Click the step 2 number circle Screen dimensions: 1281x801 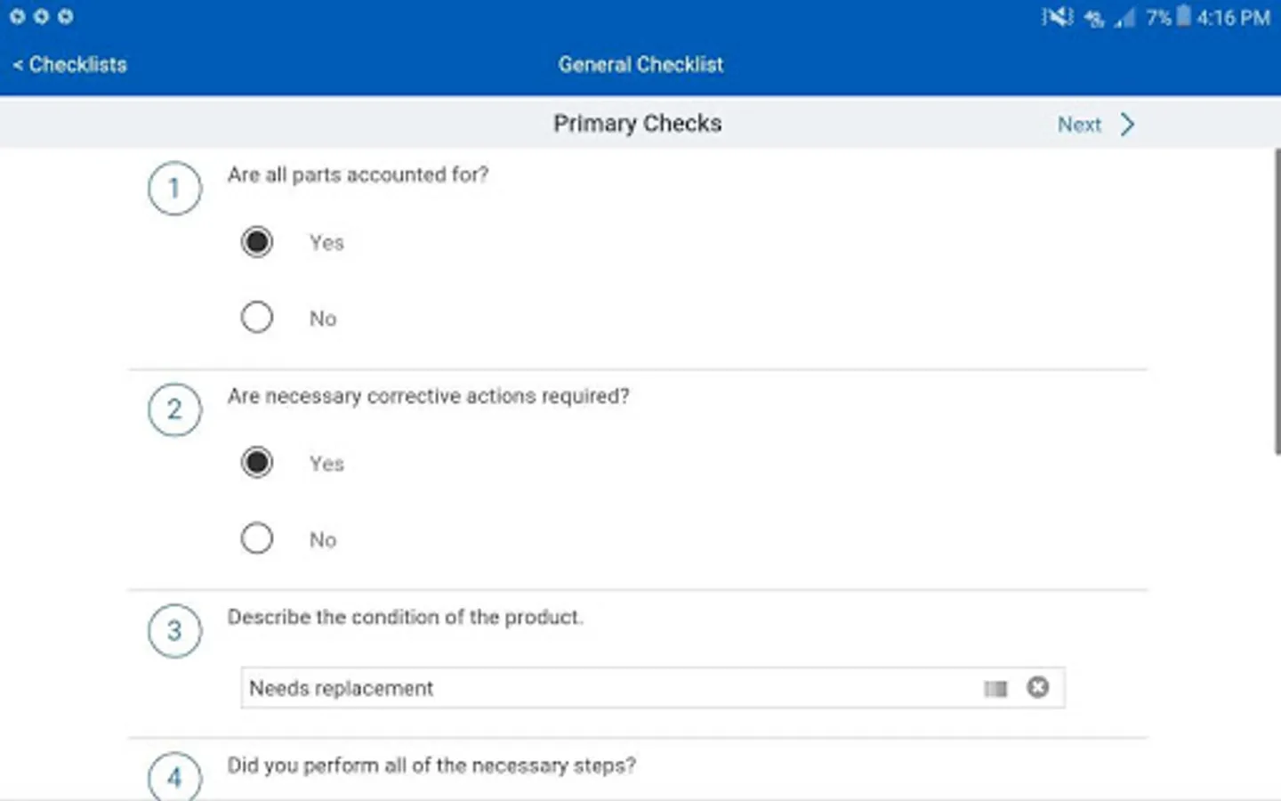click(x=174, y=409)
